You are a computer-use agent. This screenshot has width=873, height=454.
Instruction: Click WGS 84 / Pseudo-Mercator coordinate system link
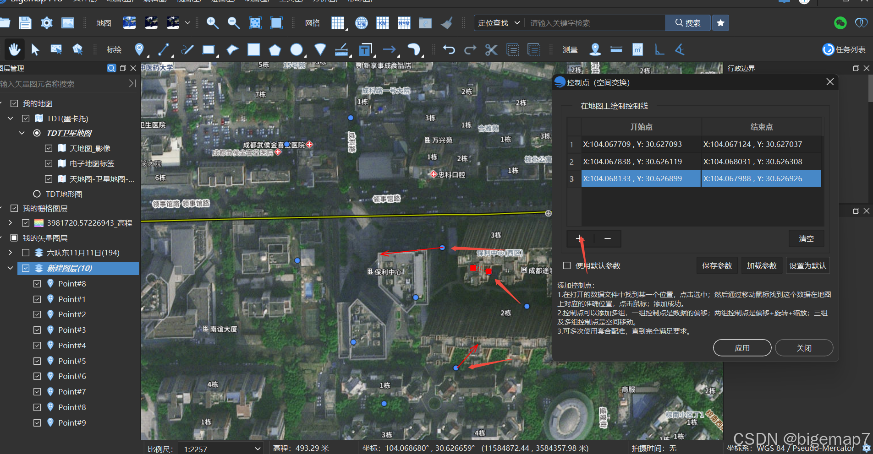coord(805,448)
